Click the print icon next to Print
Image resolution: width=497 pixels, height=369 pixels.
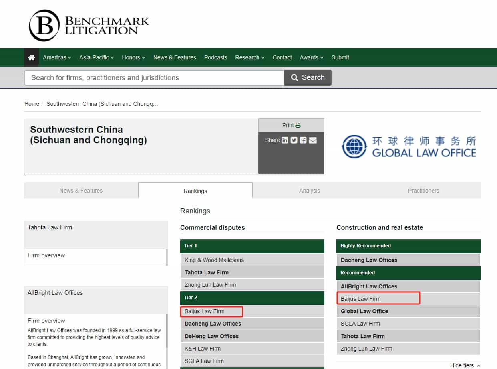[298, 125]
